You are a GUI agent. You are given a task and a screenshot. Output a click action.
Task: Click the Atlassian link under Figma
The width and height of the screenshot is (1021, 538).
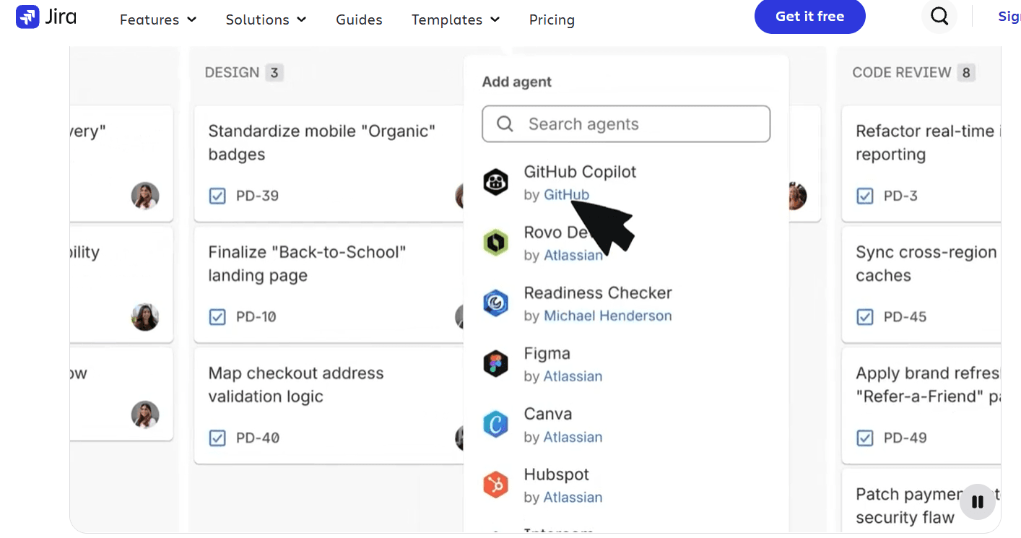[x=573, y=376]
